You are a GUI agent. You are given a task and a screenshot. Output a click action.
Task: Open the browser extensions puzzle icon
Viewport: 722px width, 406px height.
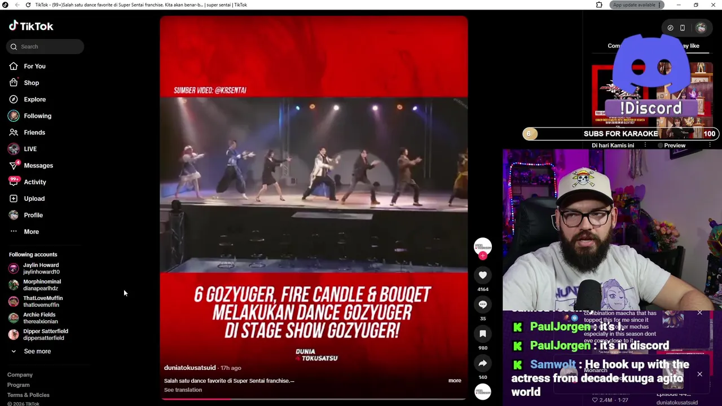click(599, 5)
